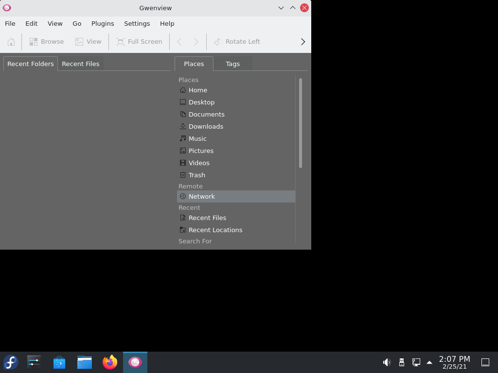Viewport: 498px width, 373px height.
Task: Expand the toolbar overflow chevron
Action: (x=303, y=42)
